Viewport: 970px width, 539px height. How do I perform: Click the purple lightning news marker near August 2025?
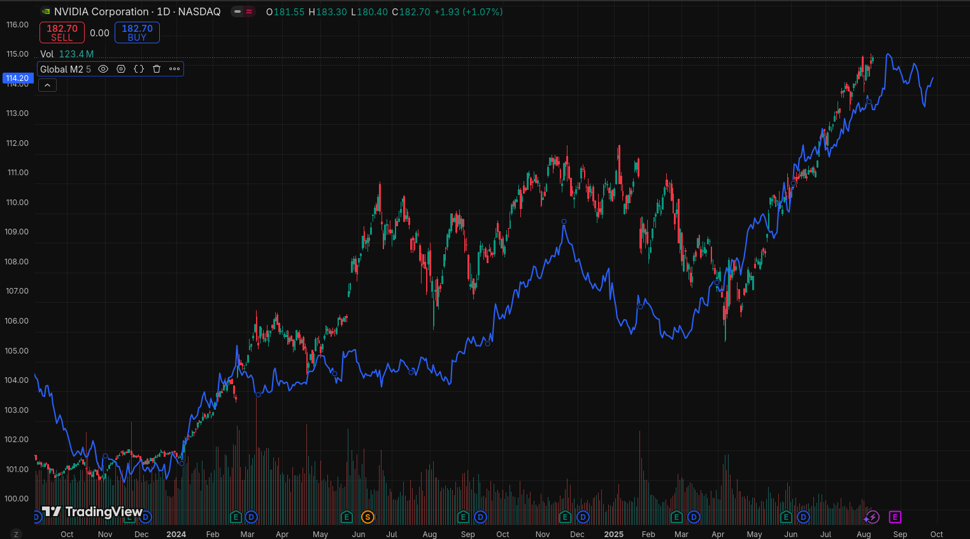(x=873, y=517)
